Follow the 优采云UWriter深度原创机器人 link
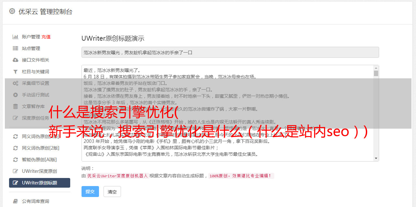This screenshot has width=416, height=207. [x=117, y=176]
